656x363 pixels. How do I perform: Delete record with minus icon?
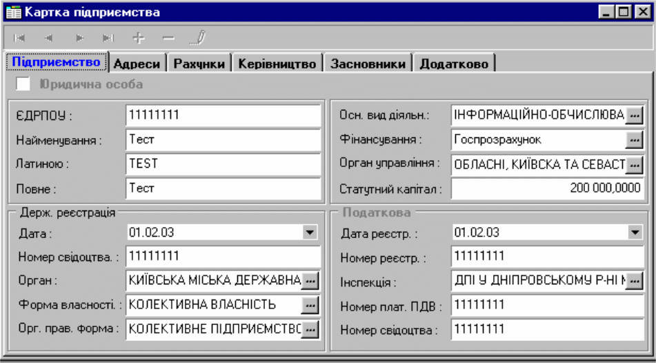pyautogui.click(x=168, y=38)
